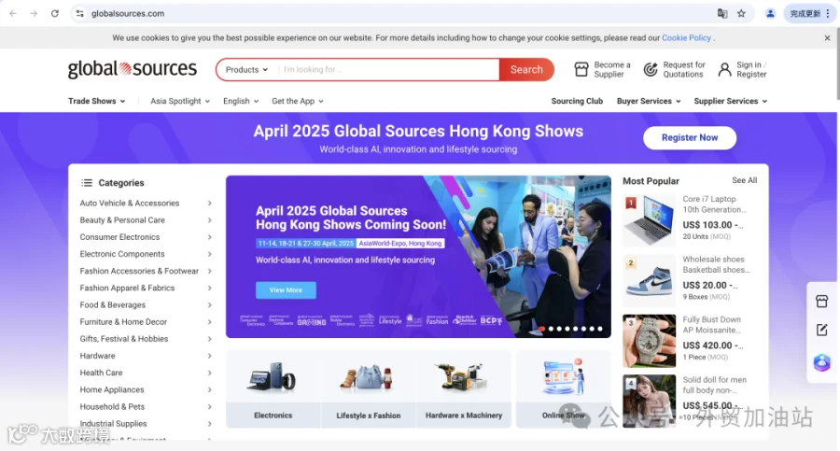Open the browser profile icon
Image resolution: width=840 pixels, height=451 pixels.
coord(770,13)
